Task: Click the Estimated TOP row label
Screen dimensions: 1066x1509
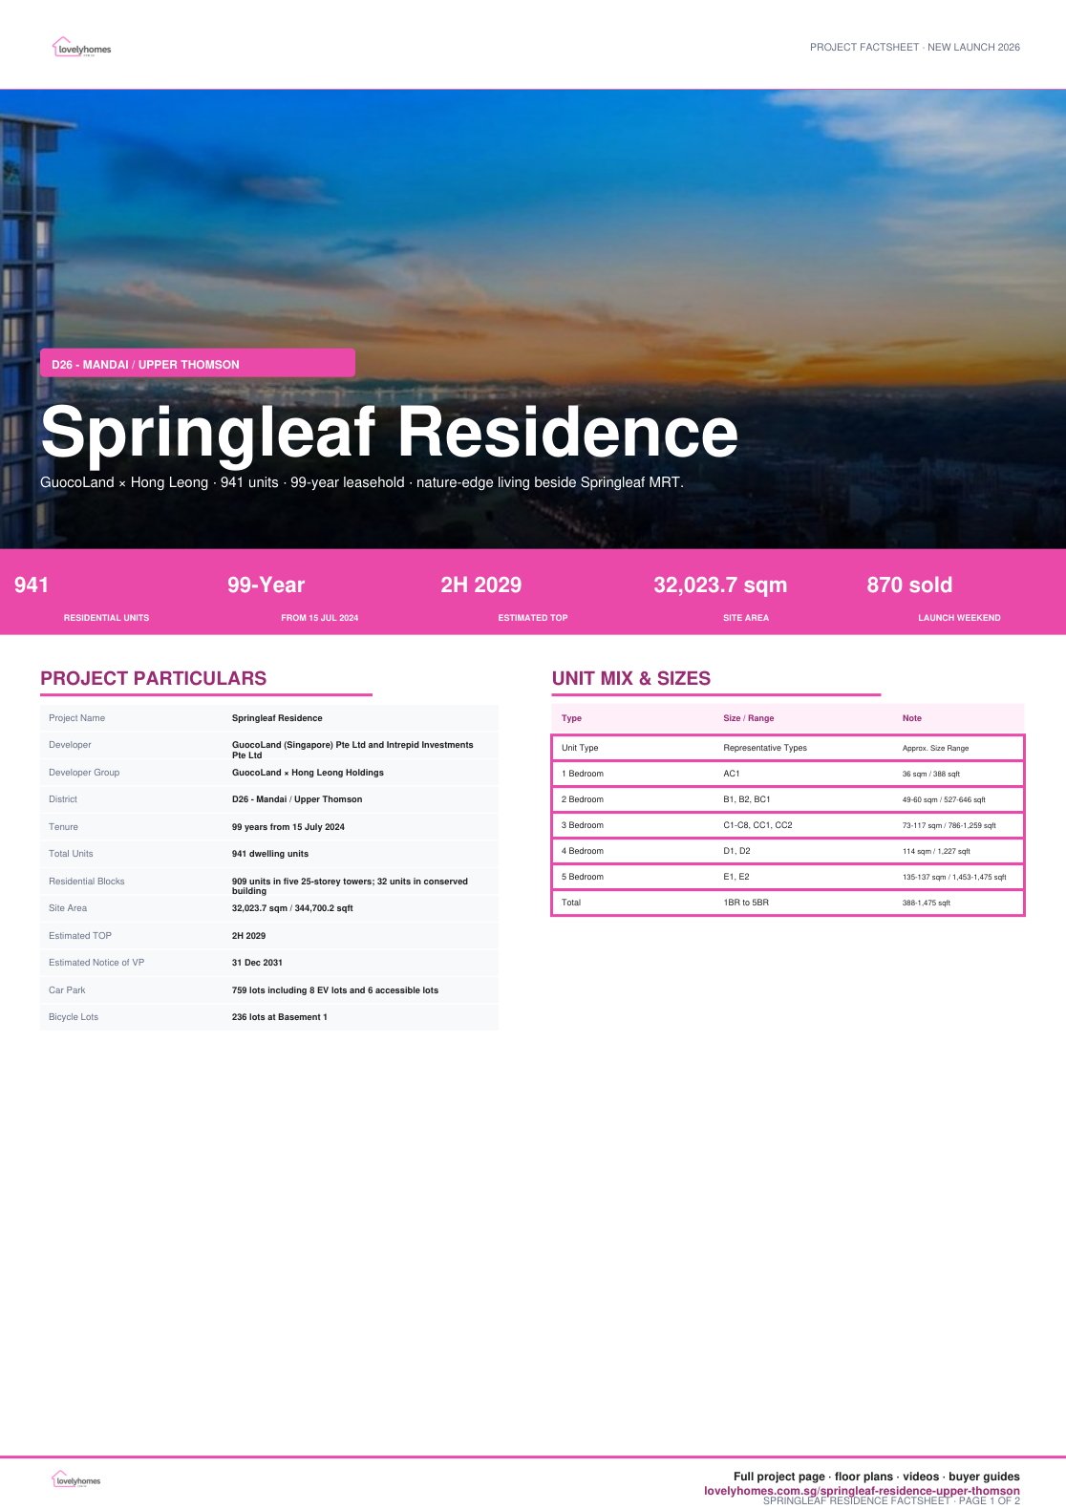Action: 80,936
